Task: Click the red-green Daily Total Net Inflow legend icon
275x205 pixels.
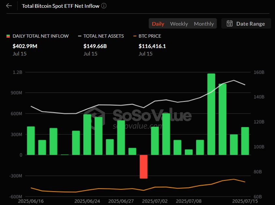Action: pos(8,36)
